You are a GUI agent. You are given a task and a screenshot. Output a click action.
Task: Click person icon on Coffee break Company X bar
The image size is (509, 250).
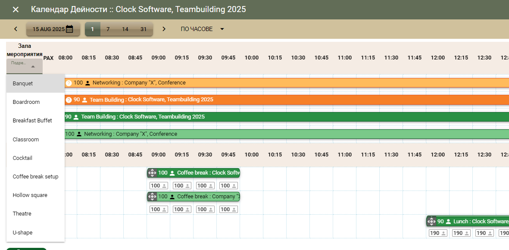coord(172,197)
